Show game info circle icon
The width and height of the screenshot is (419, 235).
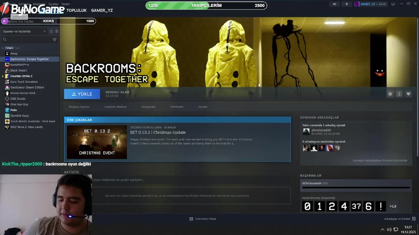[x=399, y=94]
